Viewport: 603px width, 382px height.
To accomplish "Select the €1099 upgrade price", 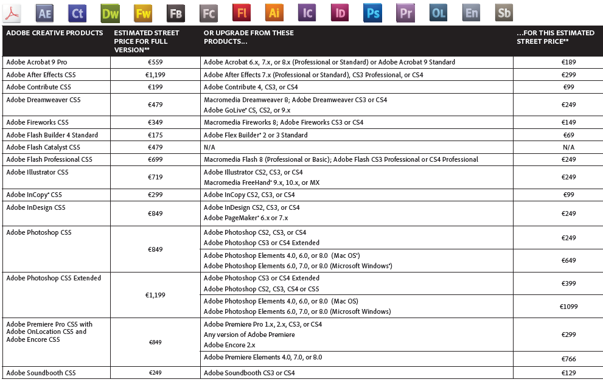I will click(569, 307).
